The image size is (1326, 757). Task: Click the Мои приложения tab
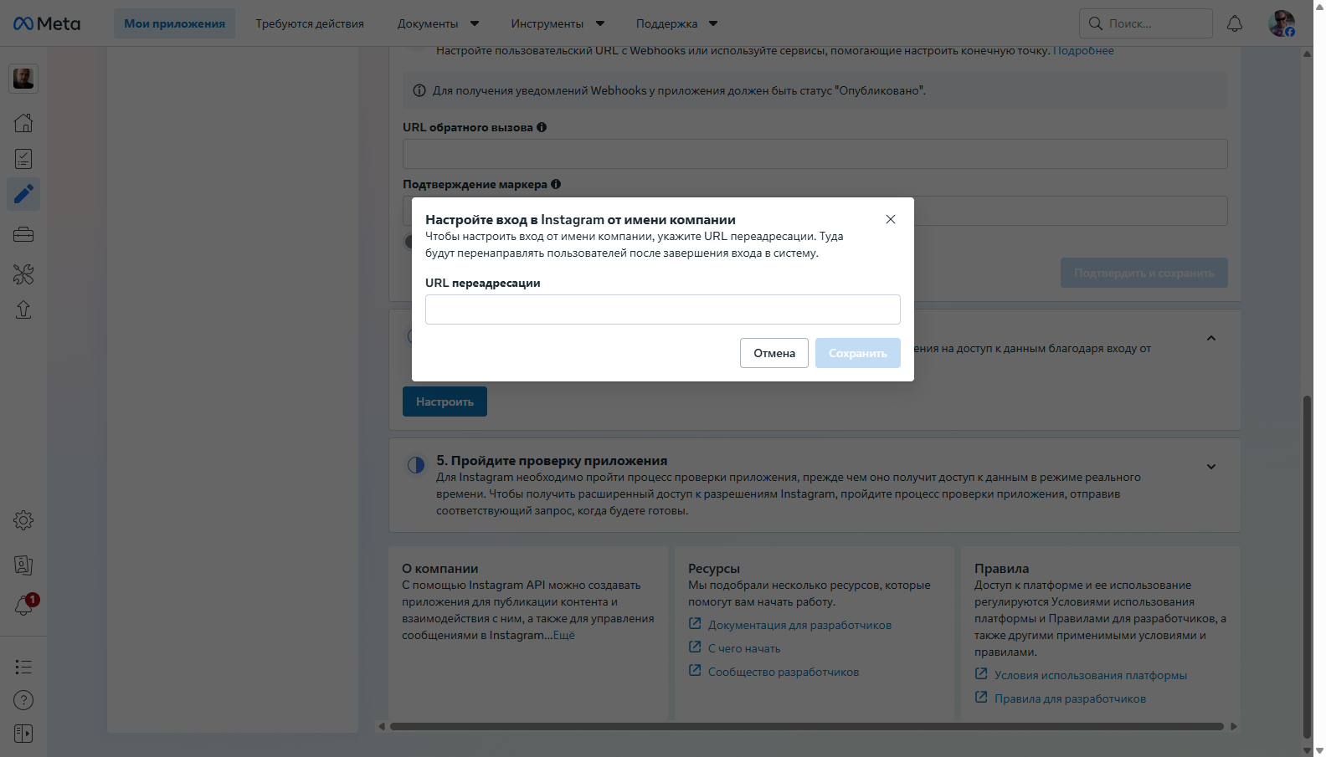coord(174,23)
